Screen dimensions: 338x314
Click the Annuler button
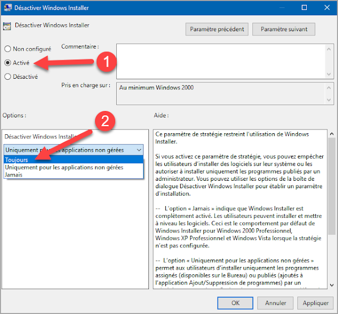coord(275,303)
